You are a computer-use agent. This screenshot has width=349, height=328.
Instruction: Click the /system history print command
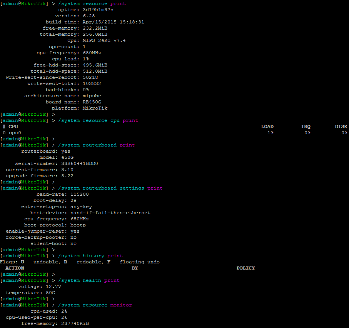click(x=90, y=256)
